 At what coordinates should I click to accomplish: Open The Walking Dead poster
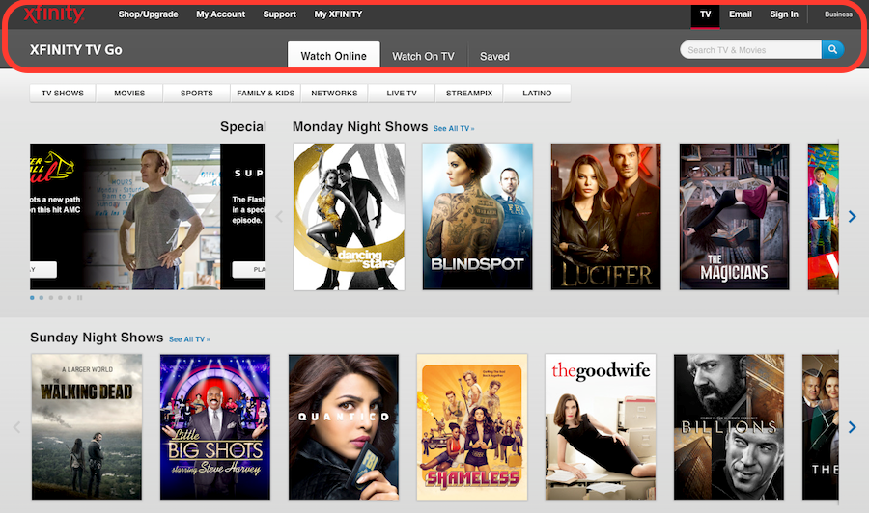click(x=87, y=426)
